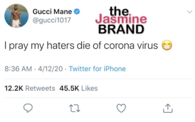Click the 8:36 AM timestamp

click(18, 69)
